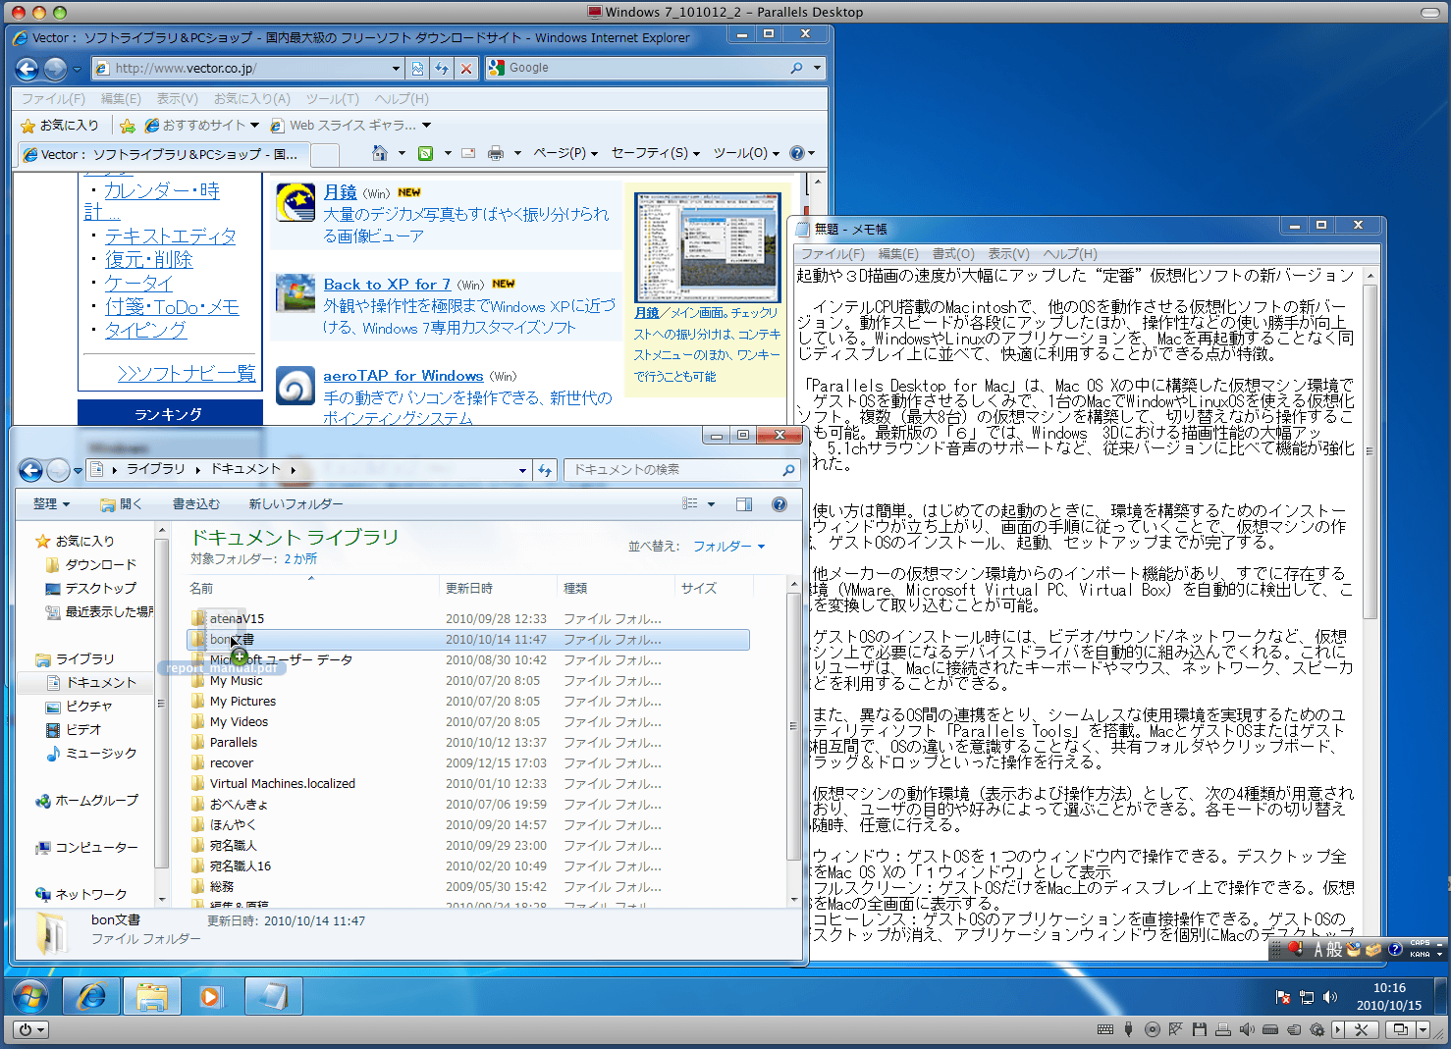Click the お気に入り star favorites button
Viewport: 1451px width, 1049px height.
[60, 126]
